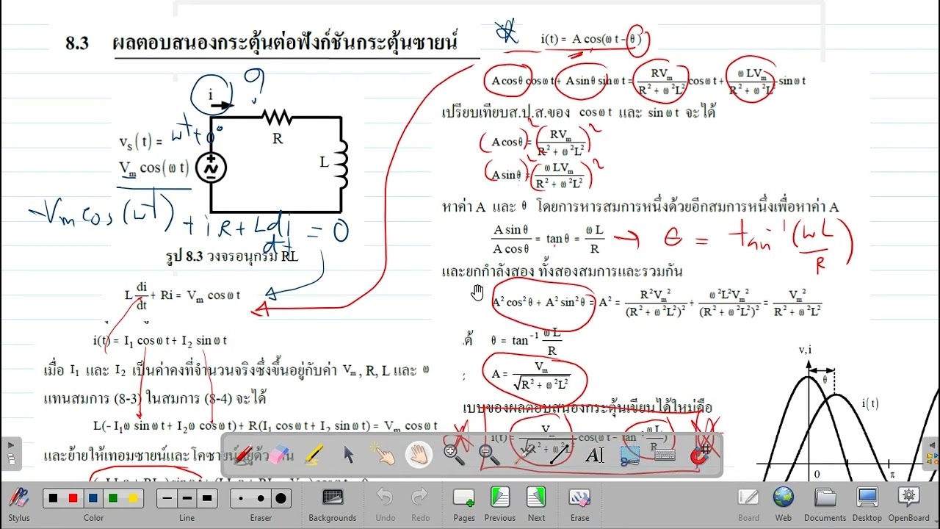Viewport: 940px width, 529px height.
Task: Click the zoom-out magnifier tool
Action: click(x=489, y=455)
